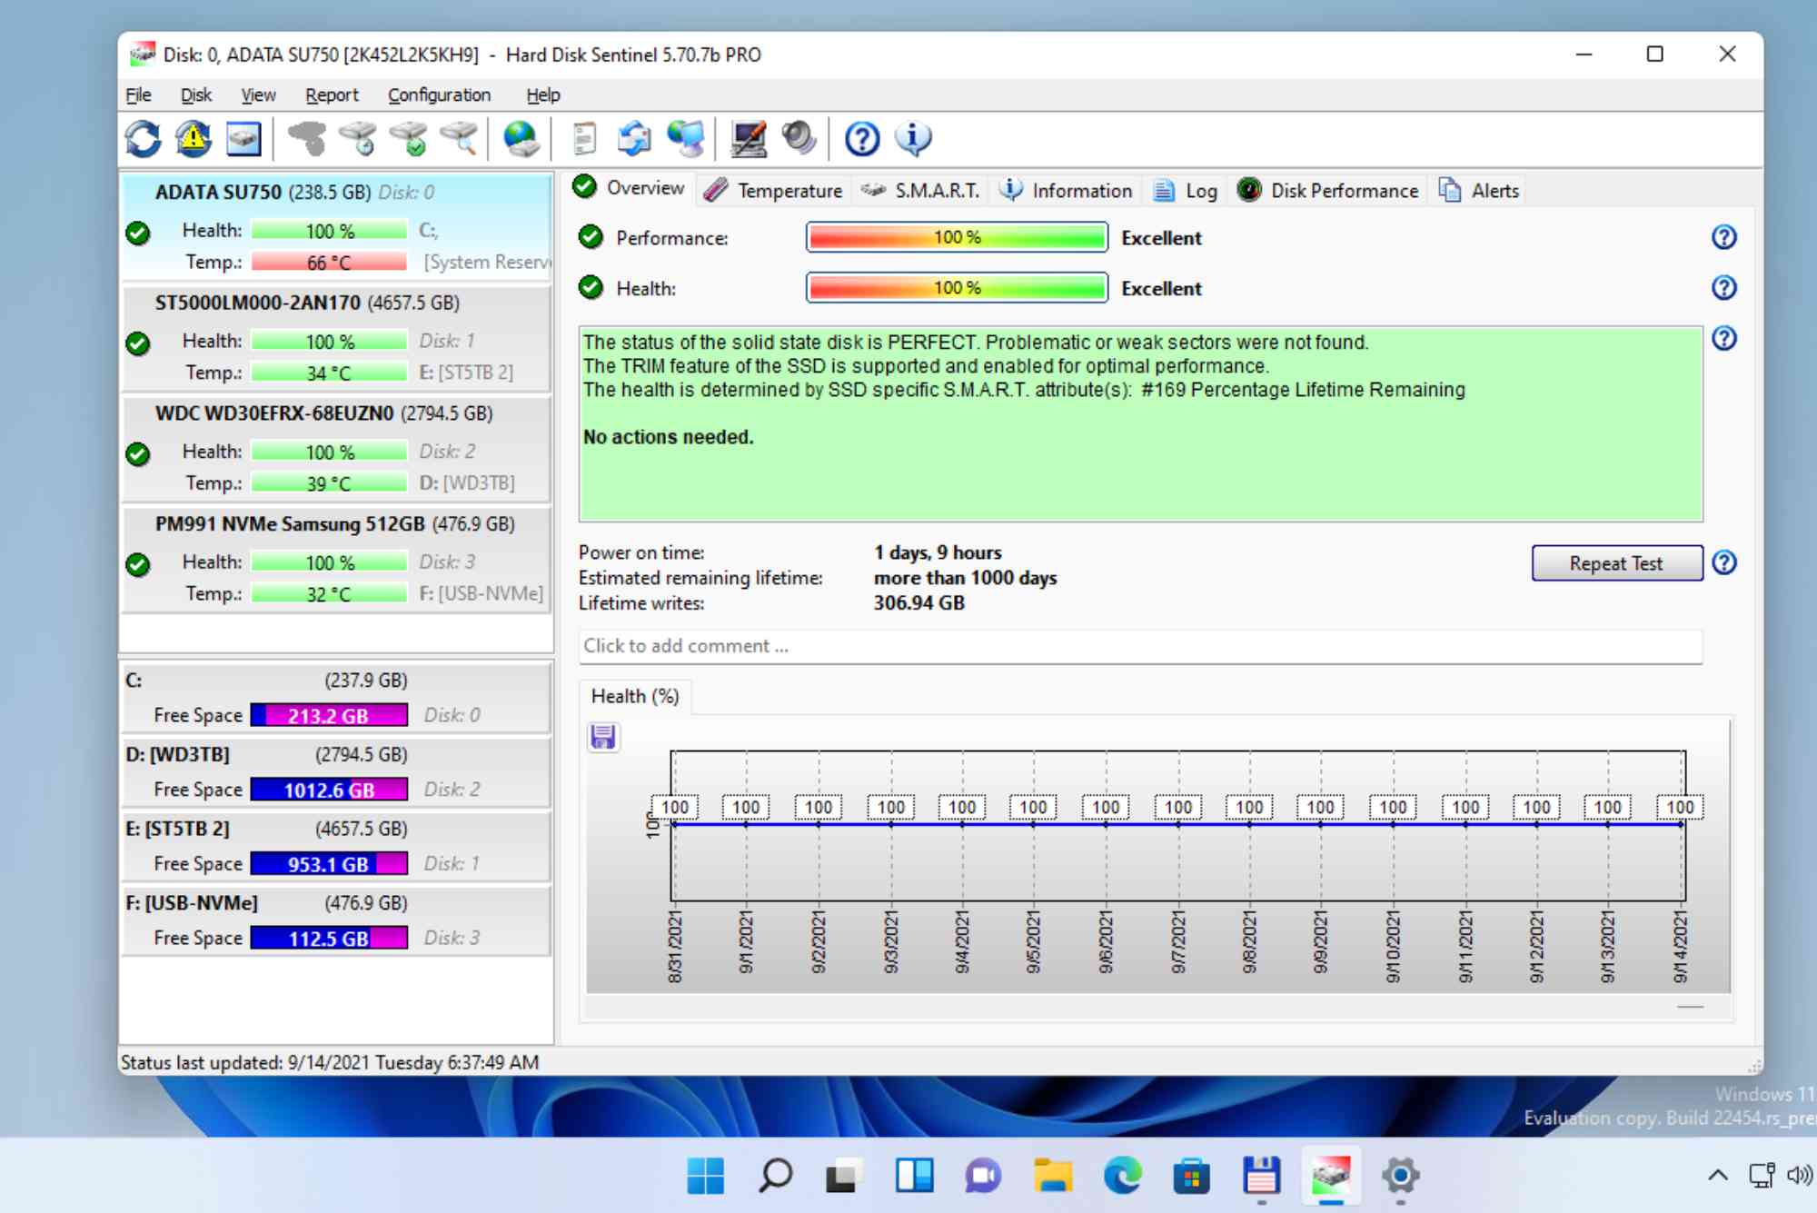Select the ADATA SU750 disk entry

click(336, 227)
